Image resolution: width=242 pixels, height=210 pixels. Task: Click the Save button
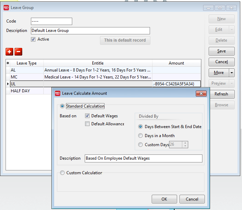coord(221,51)
